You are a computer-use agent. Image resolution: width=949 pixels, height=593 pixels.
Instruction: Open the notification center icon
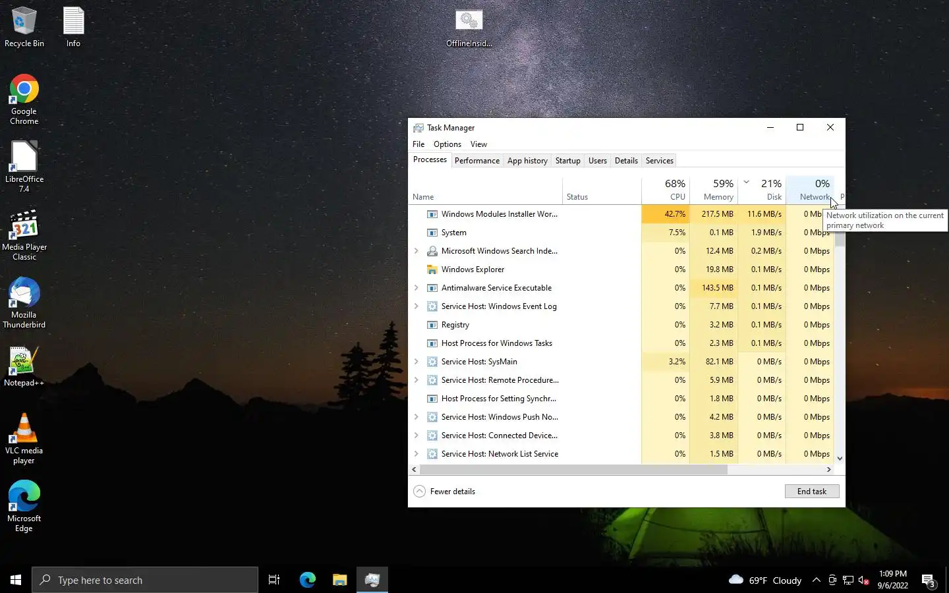point(929,580)
